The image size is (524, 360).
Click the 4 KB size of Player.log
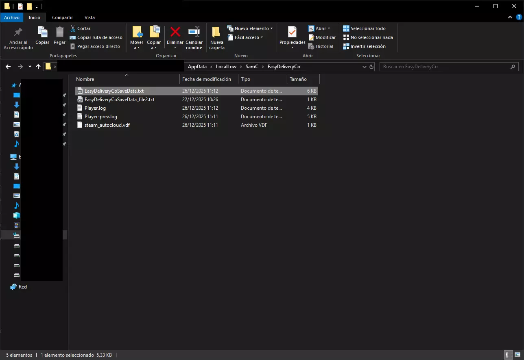[x=312, y=108]
